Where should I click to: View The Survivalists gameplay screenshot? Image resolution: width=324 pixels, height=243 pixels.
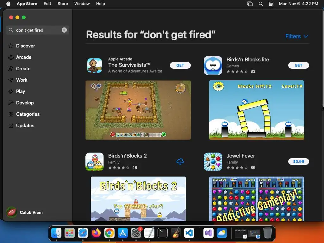point(138,110)
